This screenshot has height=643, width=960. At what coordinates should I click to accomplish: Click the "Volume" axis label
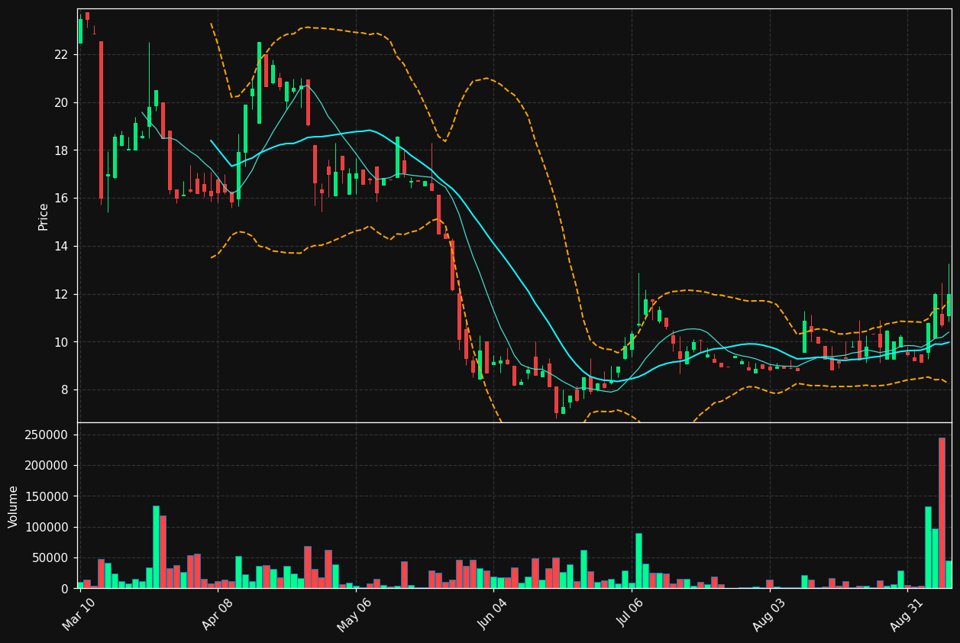pyautogui.click(x=13, y=506)
